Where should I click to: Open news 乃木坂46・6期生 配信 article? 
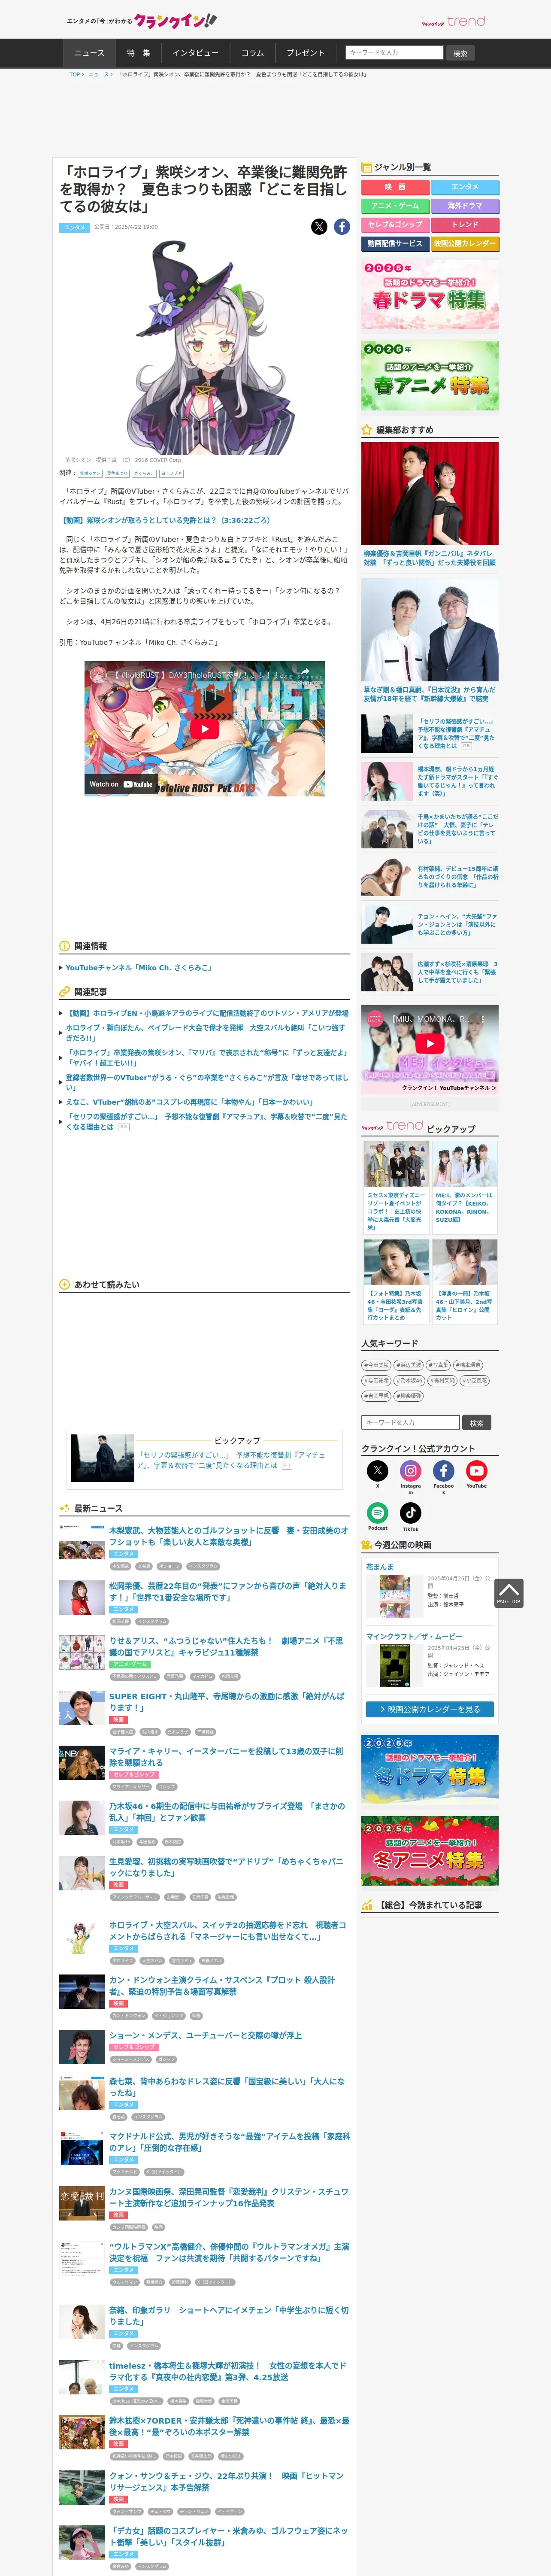(227, 1812)
